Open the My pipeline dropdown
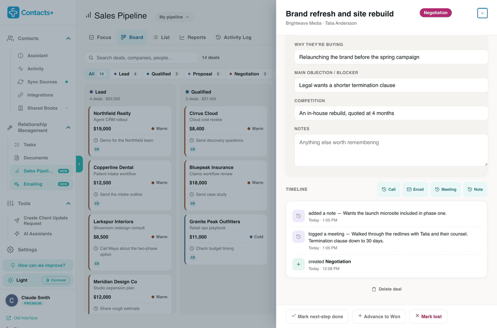This screenshot has width=497, height=328. click(x=174, y=17)
